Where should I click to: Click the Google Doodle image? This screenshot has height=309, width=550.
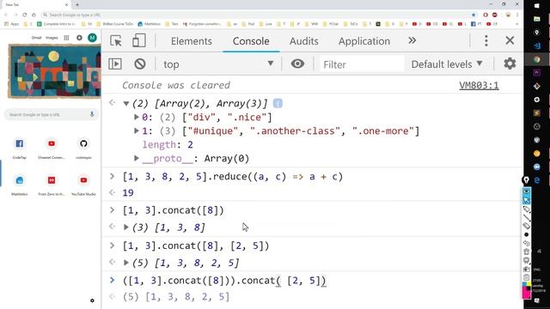[x=54, y=71]
